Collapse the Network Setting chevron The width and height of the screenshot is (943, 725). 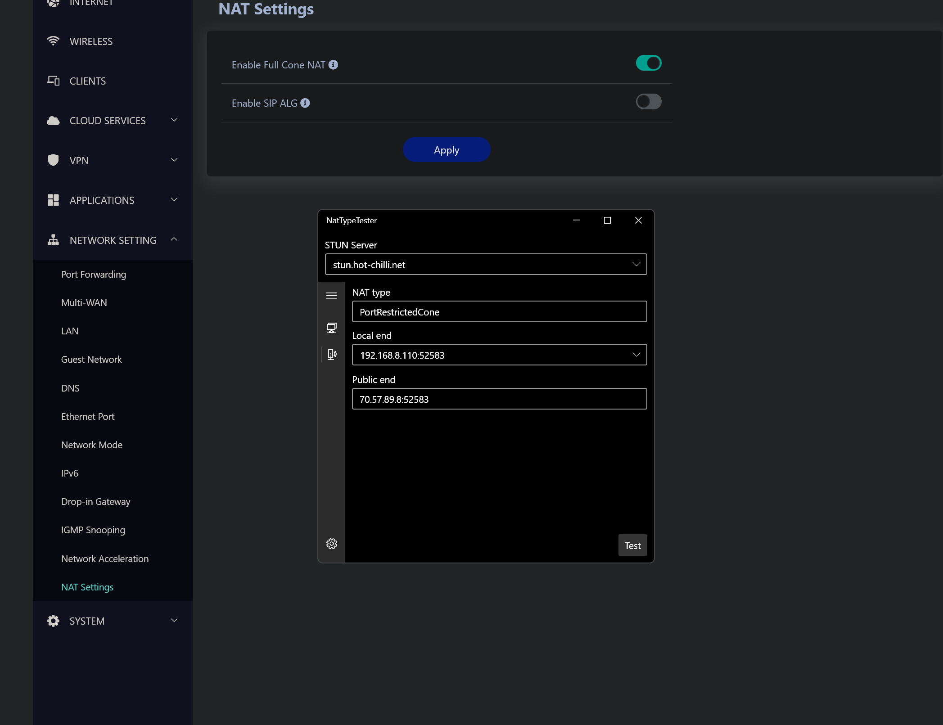[x=174, y=239]
